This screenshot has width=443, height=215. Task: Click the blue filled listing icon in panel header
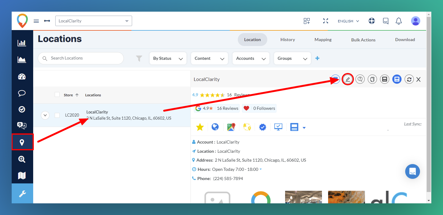397,79
